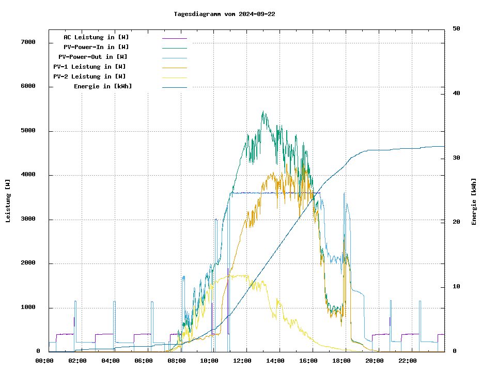Click the right axis title Energie [kWh]

pos(474,201)
